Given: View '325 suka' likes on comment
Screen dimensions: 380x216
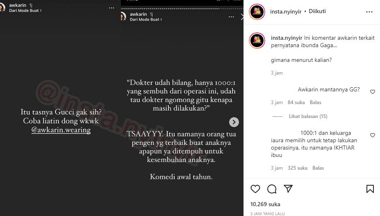Looking at the screenshot, I should pyautogui.click(x=297, y=168).
